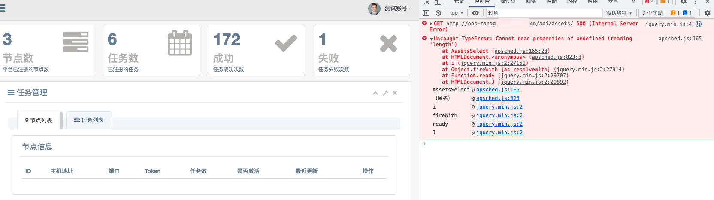
Task: Click the 2 个问题 issues button
Action: pos(667,13)
